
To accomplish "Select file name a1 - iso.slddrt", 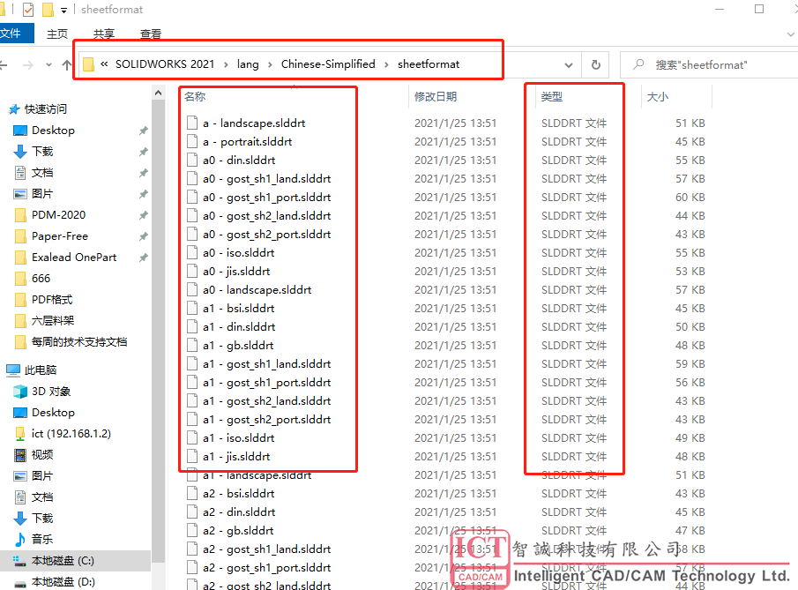I will (x=238, y=437).
